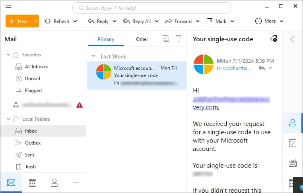
Task: Expand the Reply dropdown arrow
Action: [115, 21]
